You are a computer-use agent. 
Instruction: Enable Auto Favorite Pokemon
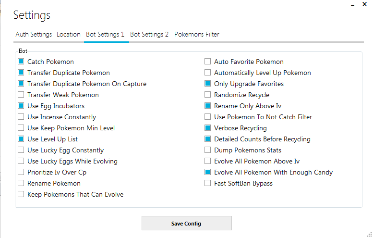(208, 62)
